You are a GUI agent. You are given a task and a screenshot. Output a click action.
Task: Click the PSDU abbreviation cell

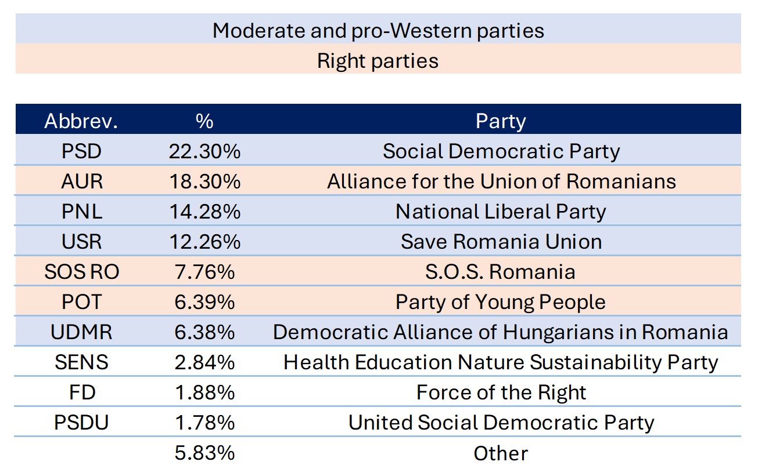point(81,423)
